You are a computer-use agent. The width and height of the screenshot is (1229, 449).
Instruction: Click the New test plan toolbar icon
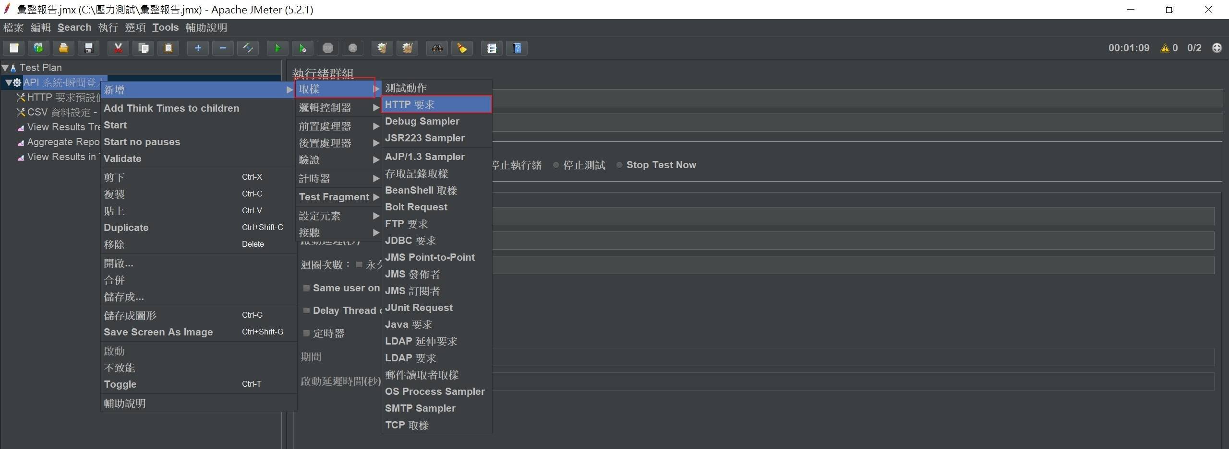(14, 48)
